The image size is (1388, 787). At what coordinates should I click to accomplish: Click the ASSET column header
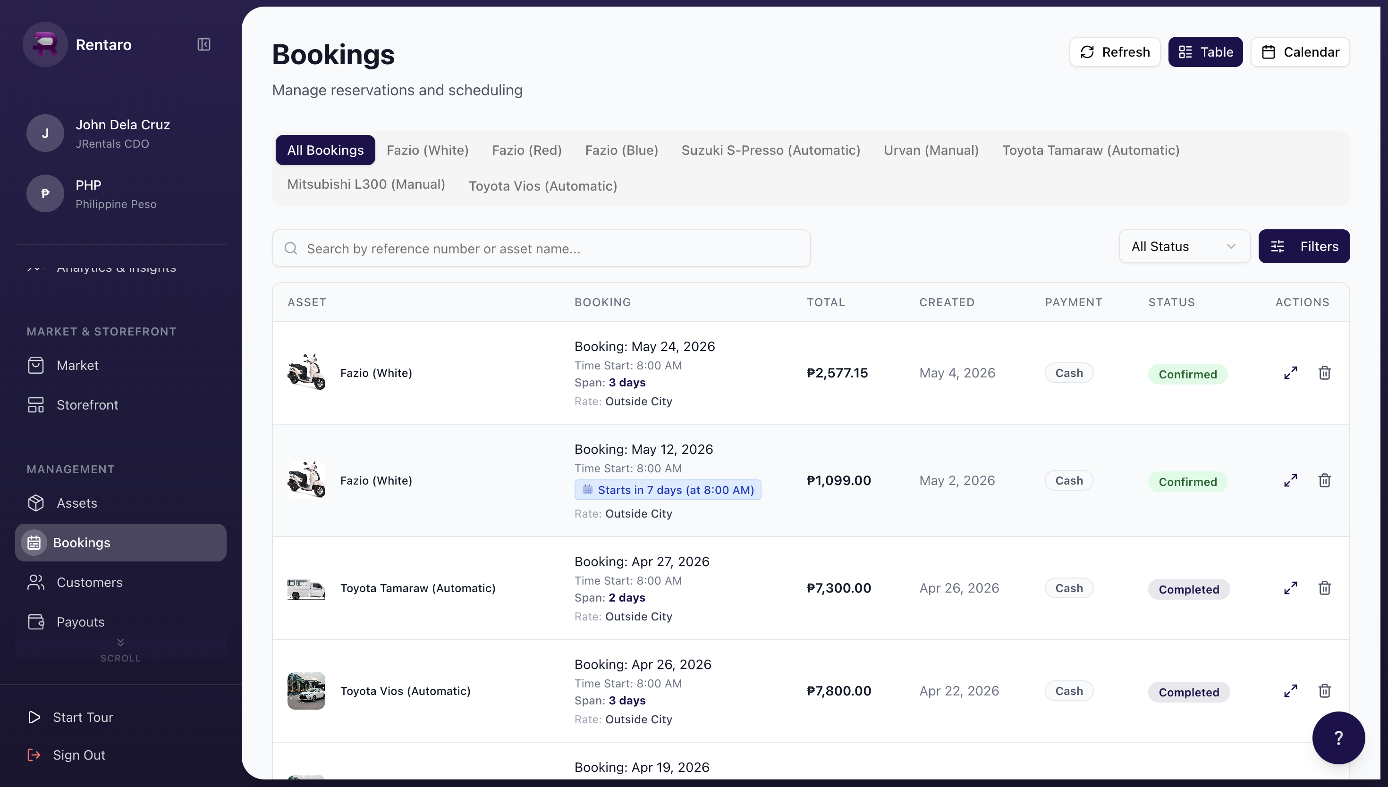click(307, 302)
